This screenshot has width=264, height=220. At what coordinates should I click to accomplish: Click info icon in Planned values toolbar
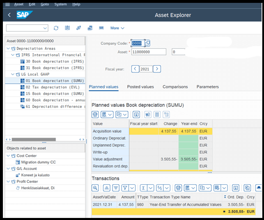[136, 115]
